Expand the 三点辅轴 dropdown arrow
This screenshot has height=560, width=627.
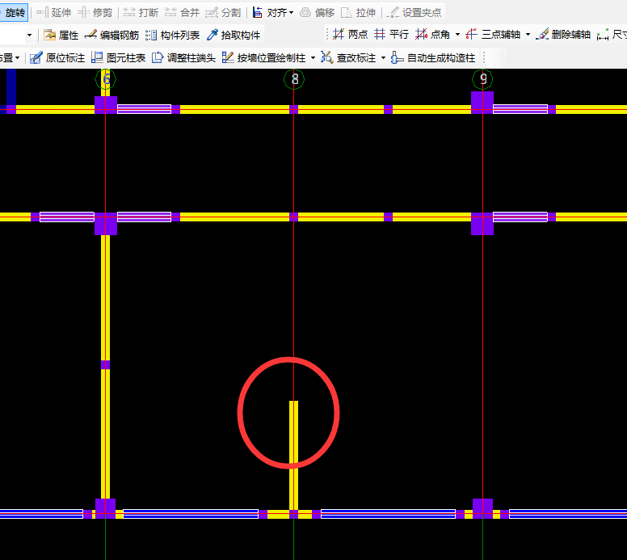(x=528, y=35)
